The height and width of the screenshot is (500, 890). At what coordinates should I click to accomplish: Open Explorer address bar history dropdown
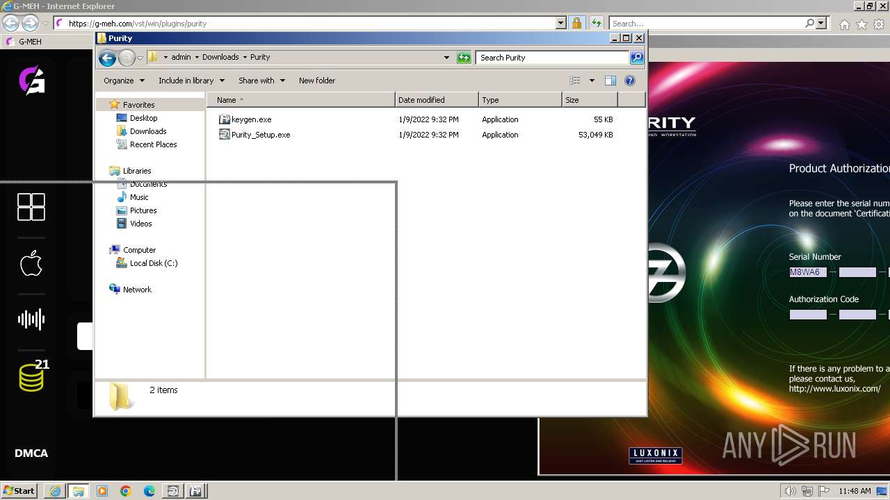(x=446, y=58)
